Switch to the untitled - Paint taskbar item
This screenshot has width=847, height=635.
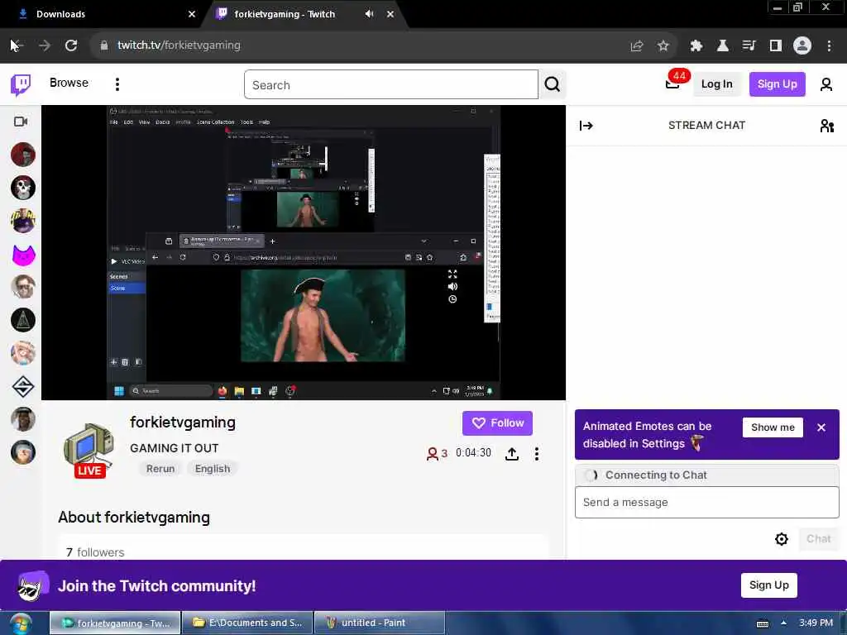click(x=379, y=623)
